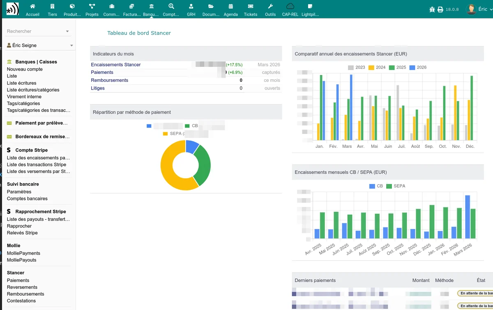This screenshot has width=493, height=310.
Task: Open the Banques institution icon module
Action: pos(151,7)
